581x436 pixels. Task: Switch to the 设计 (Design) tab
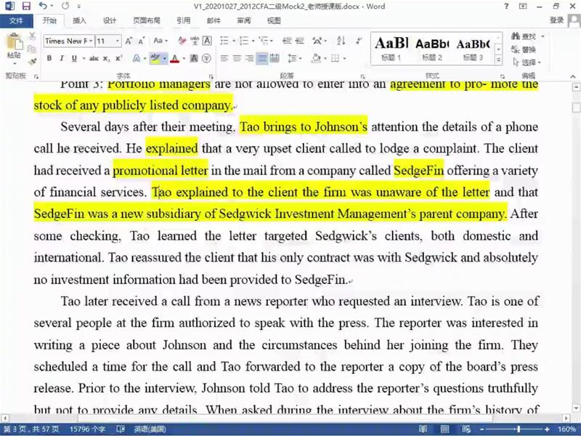coord(110,21)
